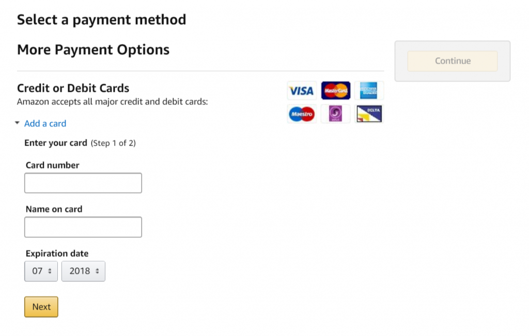
Task: Open the expiration year dropdown
Action: [x=83, y=271]
